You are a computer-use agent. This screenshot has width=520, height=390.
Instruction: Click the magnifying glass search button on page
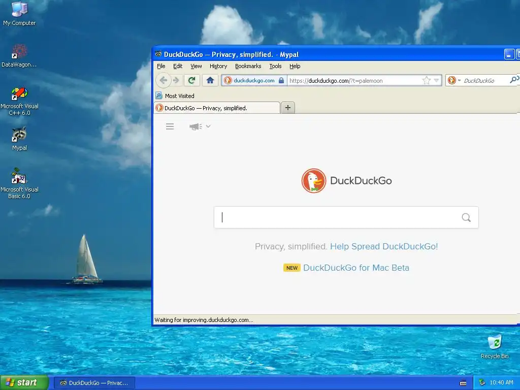pyautogui.click(x=466, y=217)
